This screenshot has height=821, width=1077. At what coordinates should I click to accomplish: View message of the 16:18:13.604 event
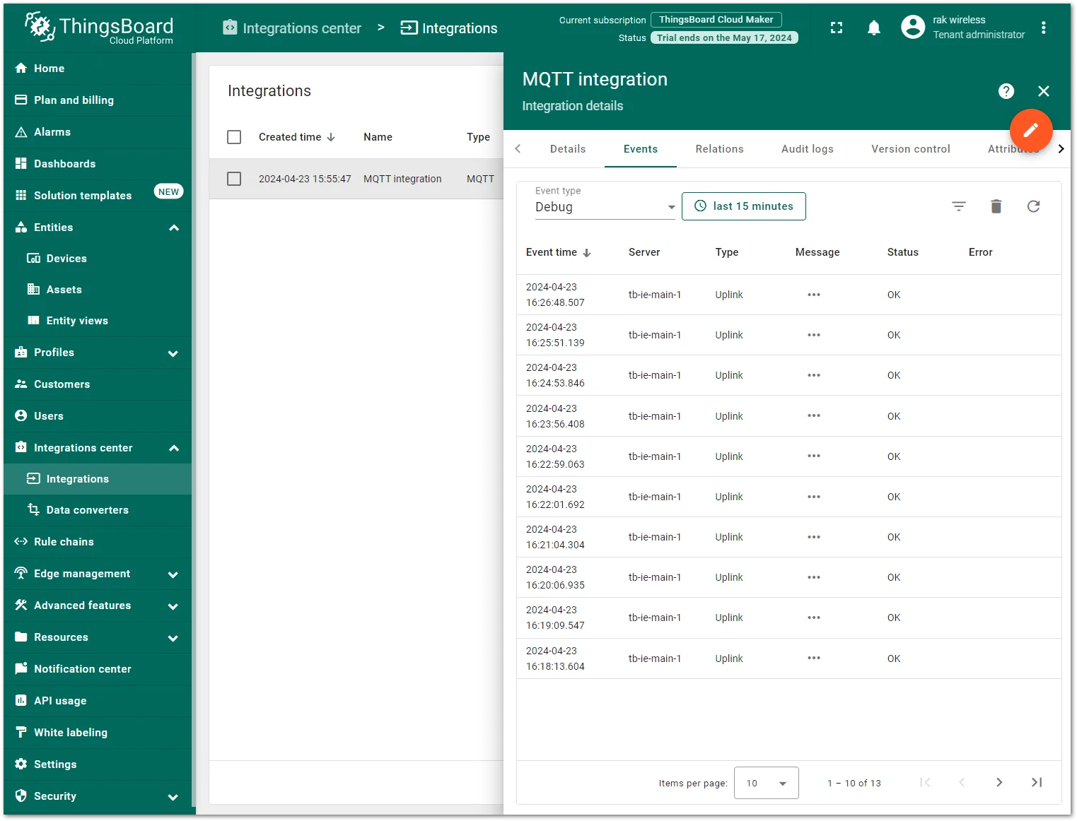click(814, 658)
